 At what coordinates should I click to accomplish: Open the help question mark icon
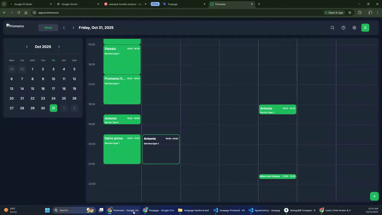pos(343,28)
